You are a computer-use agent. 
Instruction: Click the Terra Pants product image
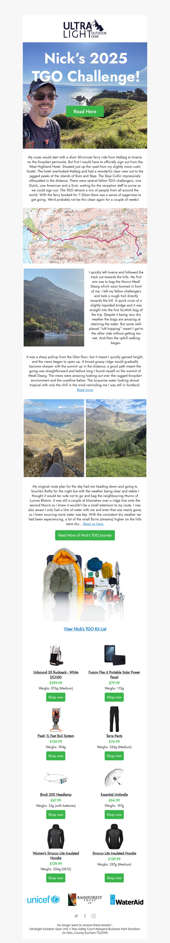click(114, 719)
